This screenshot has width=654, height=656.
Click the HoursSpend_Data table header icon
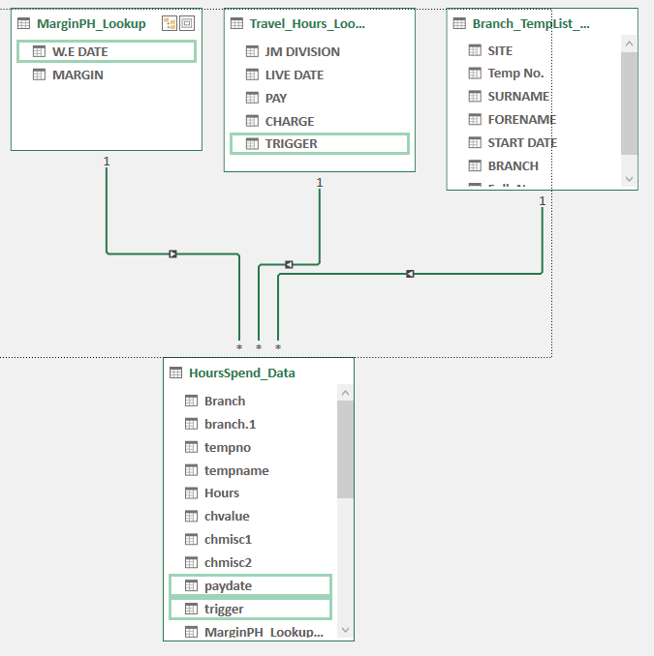(176, 373)
